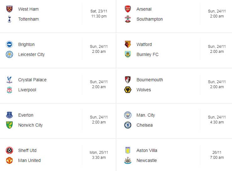Click the Liverpool club crest
The height and width of the screenshot is (171, 232).
tap(9, 90)
